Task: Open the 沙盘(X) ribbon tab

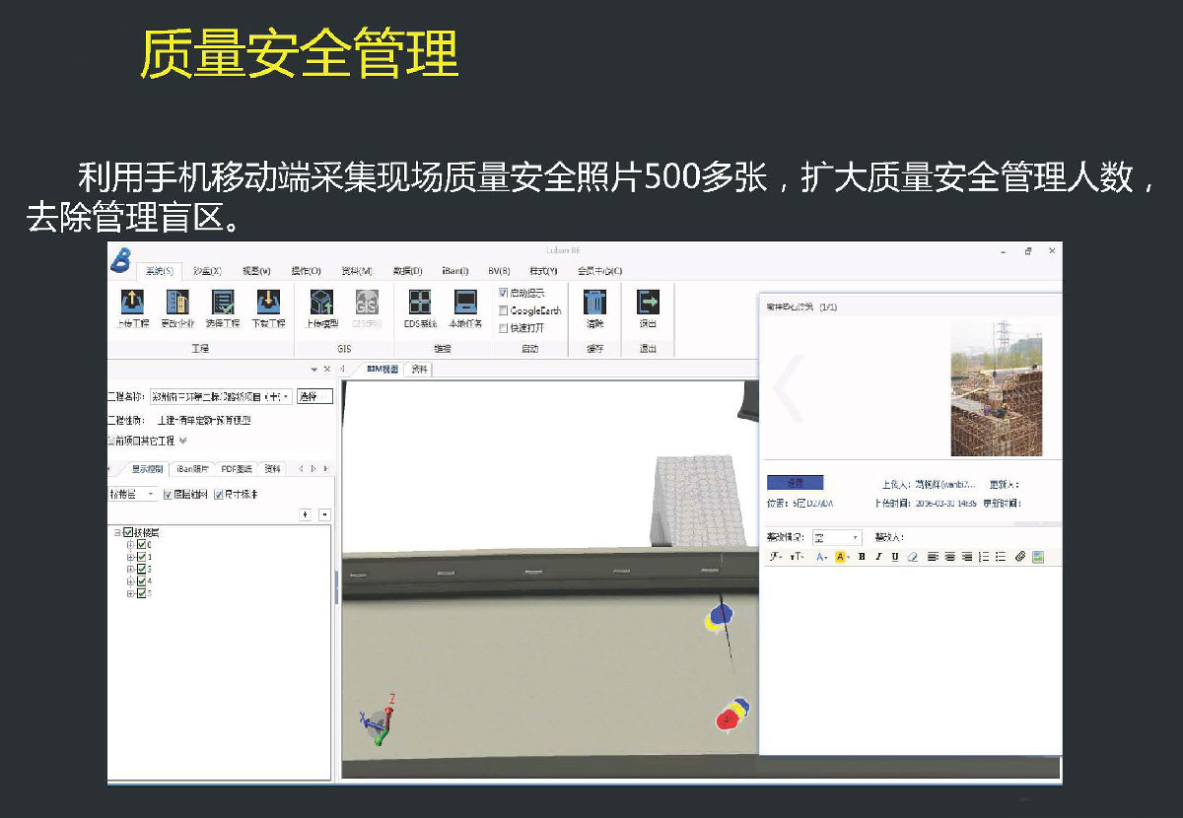Action: coord(207,271)
